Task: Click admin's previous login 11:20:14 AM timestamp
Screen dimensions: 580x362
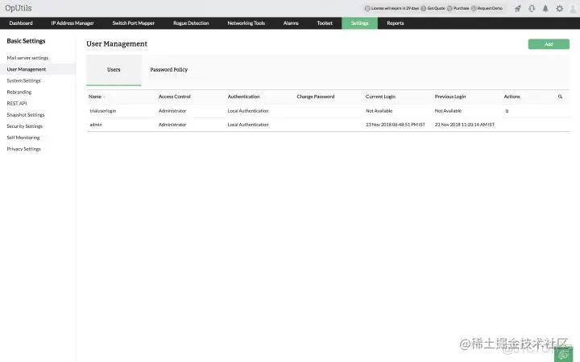Action: point(465,125)
